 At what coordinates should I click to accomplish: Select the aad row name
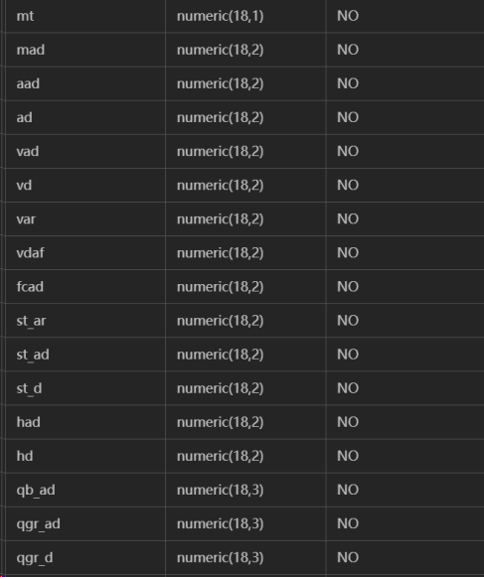[x=28, y=83]
